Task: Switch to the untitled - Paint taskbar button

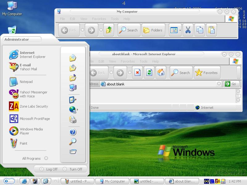Action: point(77,181)
